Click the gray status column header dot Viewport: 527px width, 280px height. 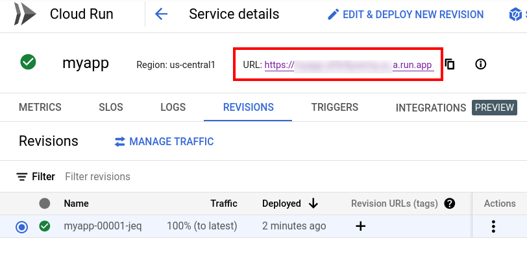[x=44, y=204]
